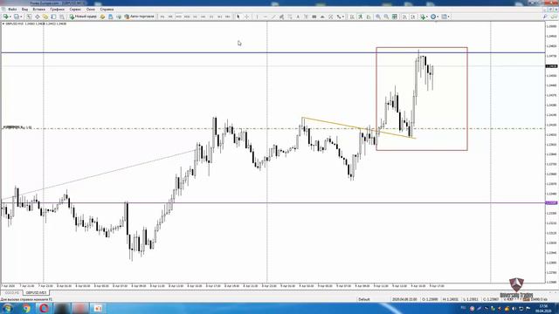Switch to H1 timeframe

tap(195, 17)
